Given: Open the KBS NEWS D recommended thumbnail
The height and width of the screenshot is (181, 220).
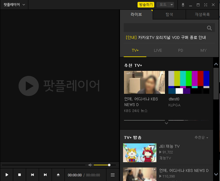Looking at the screenshot, I should [x=144, y=83].
